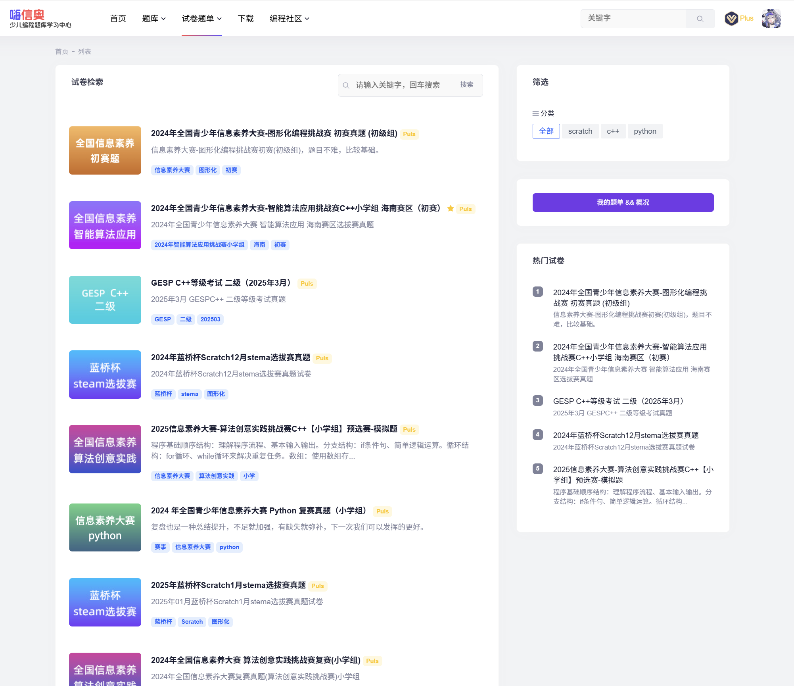Select the 全部 category filter
The height and width of the screenshot is (686, 794).
pyautogui.click(x=546, y=131)
